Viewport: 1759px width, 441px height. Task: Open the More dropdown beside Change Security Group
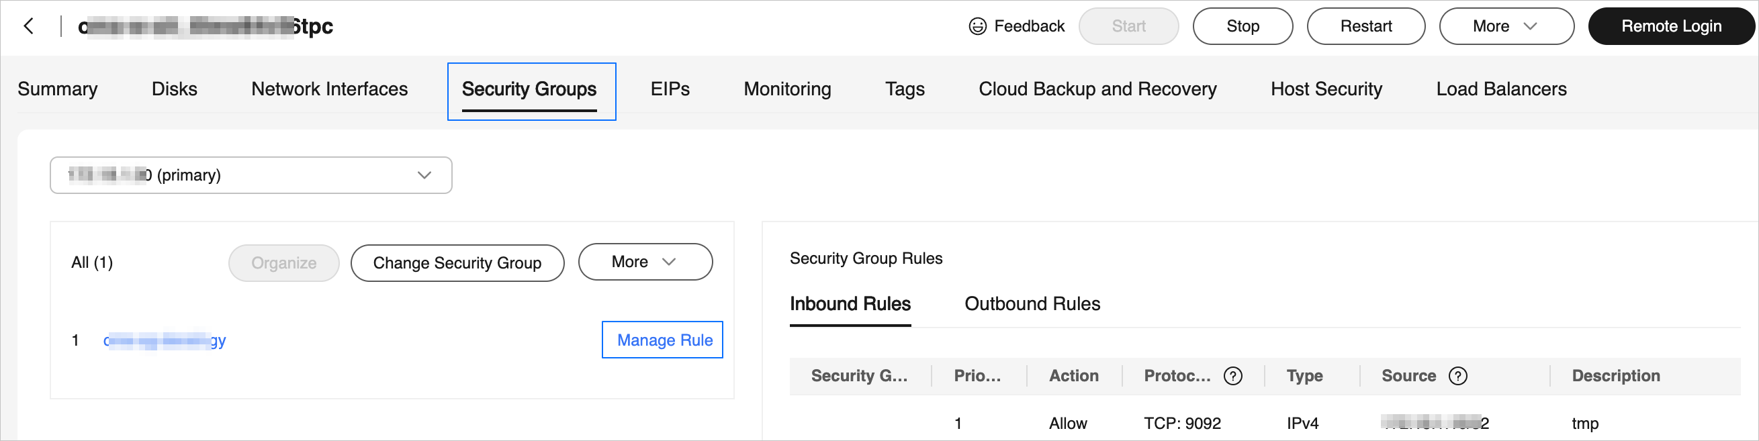coord(645,262)
